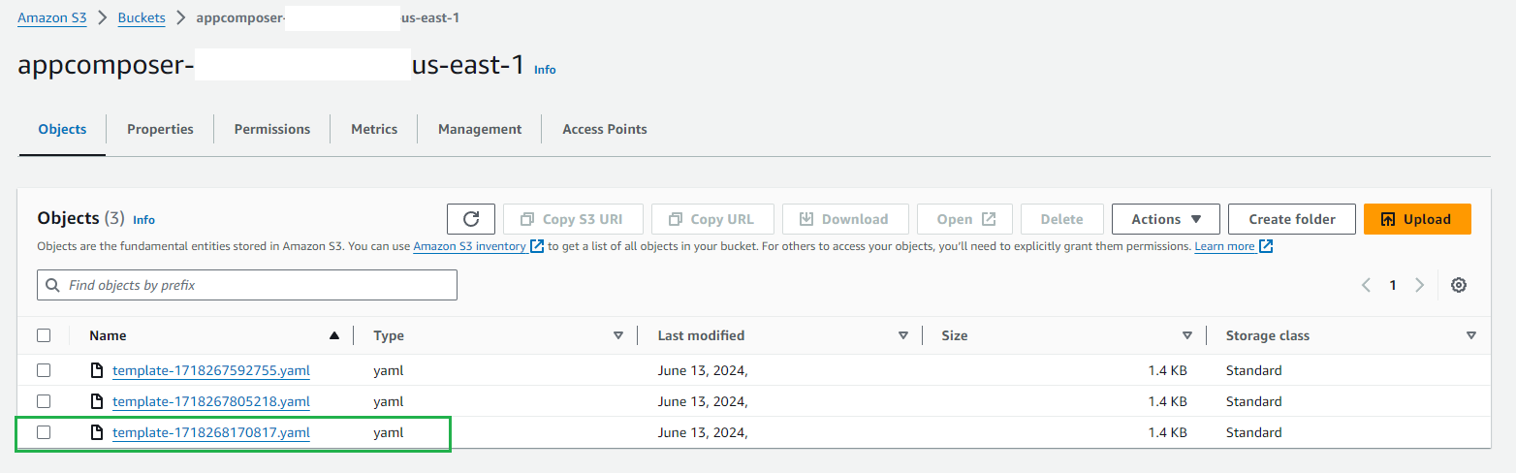Focus the Find objects by prefix field
1516x473 pixels.
(x=247, y=285)
